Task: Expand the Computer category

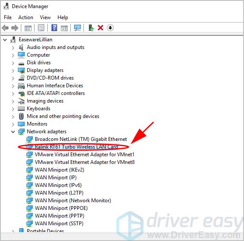Action: 13,55
